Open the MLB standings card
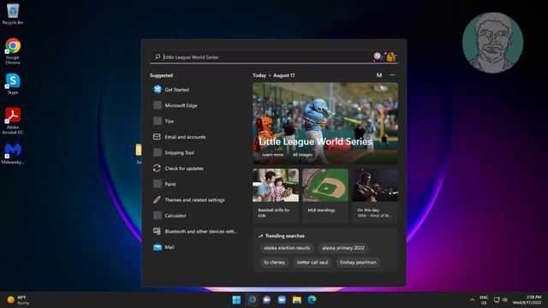548x308 pixels. [x=325, y=196]
